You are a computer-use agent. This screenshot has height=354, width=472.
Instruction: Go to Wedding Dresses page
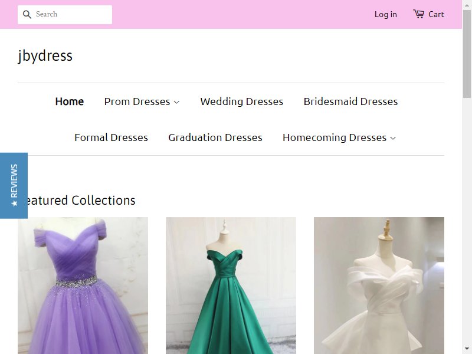coord(242,101)
